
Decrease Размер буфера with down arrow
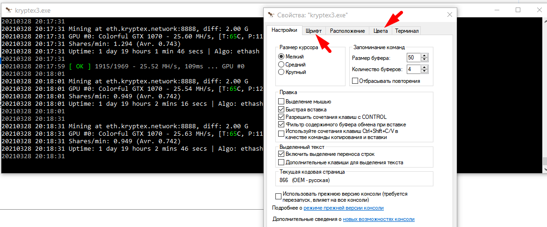pos(424,60)
